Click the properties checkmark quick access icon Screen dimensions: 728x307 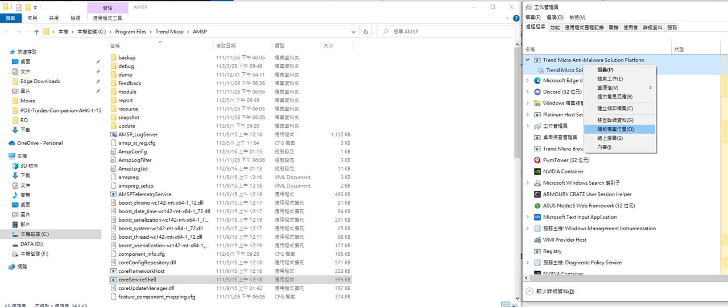coord(19,7)
